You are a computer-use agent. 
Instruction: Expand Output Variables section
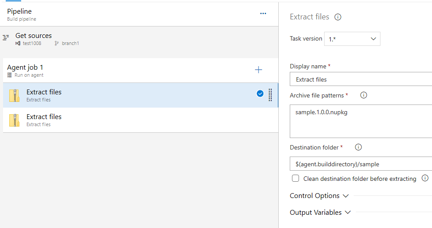pos(320,213)
